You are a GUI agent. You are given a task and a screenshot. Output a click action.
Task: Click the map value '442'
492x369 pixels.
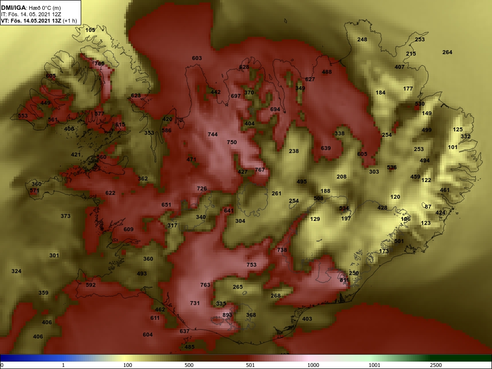click(x=215, y=92)
